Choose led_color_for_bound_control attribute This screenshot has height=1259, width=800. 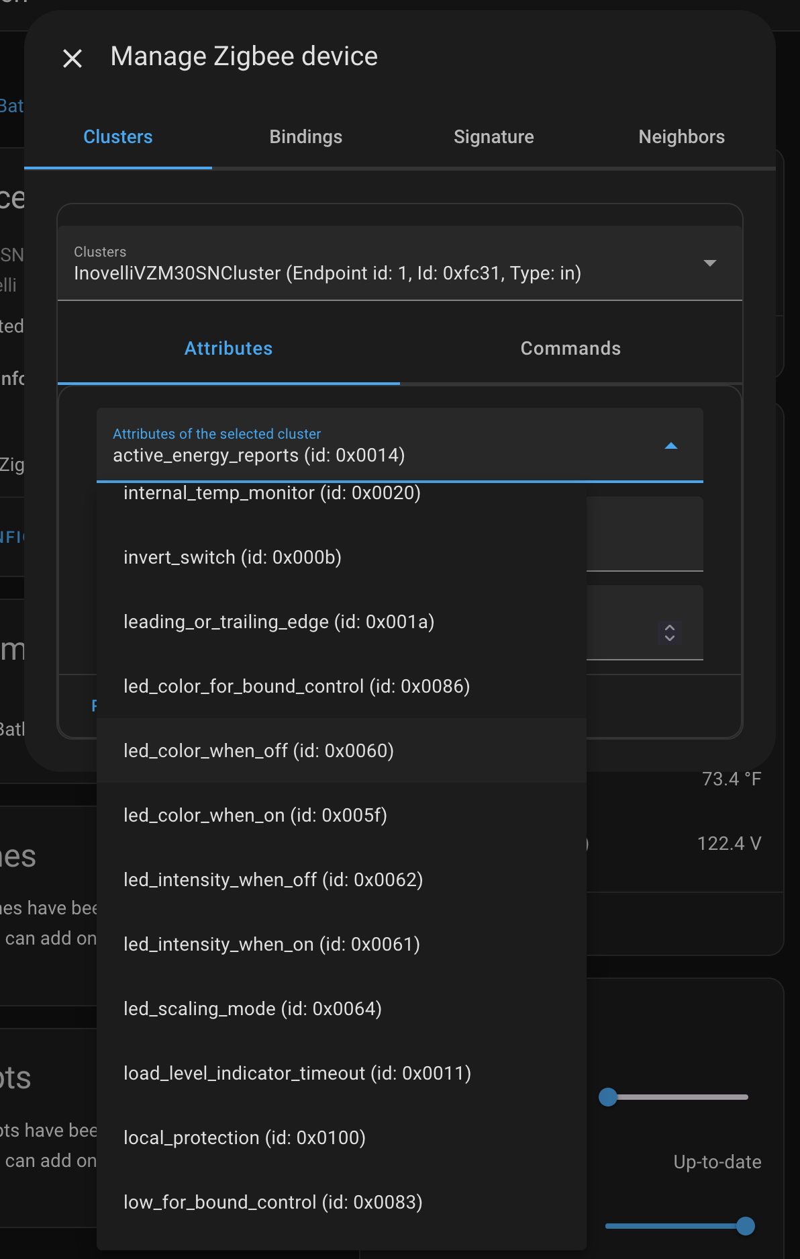click(x=342, y=686)
